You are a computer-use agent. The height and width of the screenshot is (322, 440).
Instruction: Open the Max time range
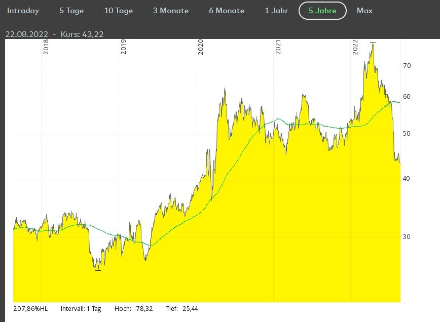coord(364,11)
